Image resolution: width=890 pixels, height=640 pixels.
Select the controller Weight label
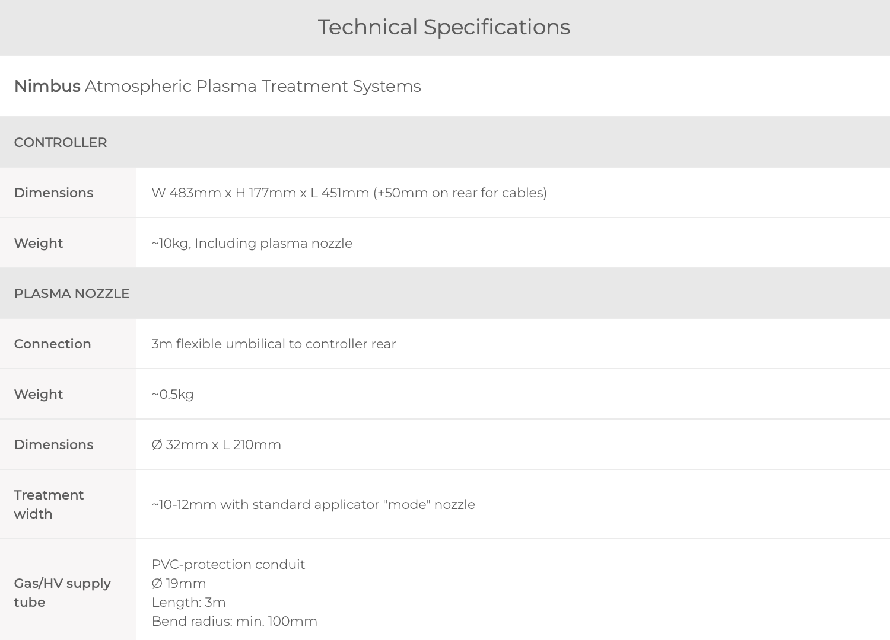39,244
